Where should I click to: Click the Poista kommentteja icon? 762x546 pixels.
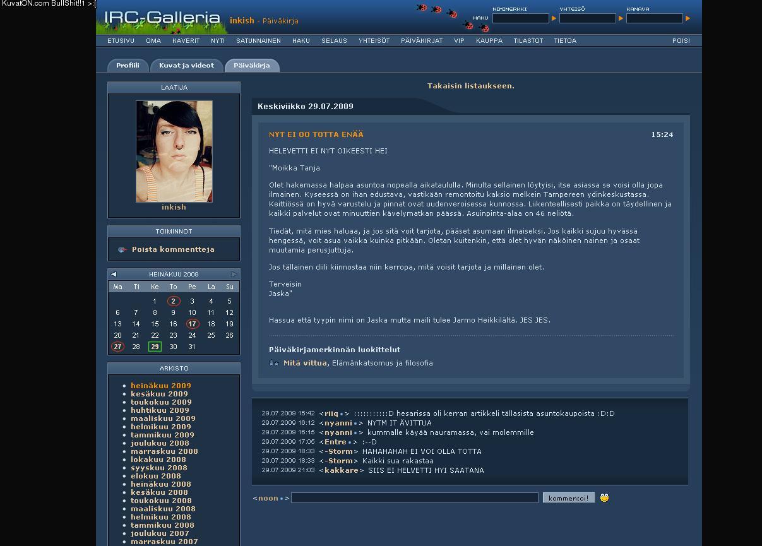coord(122,250)
